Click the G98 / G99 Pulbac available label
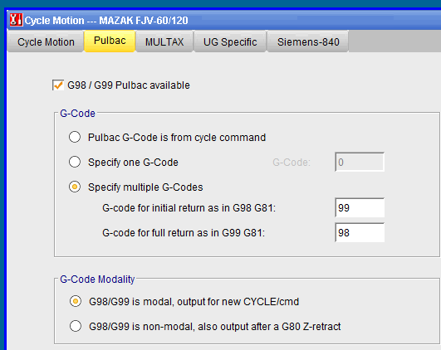Viewport: 441px width, 350px height. [x=129, y=85]
